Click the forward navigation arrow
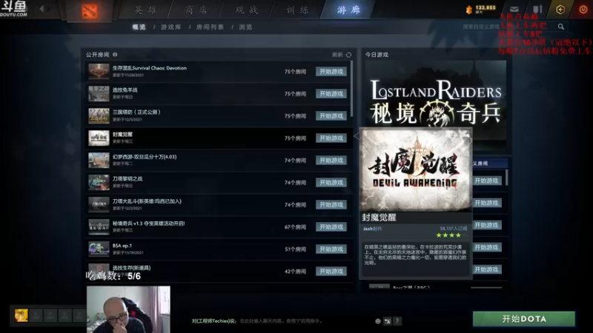Image resolution: width=593 pixels, height=333 pixels. click(x=50, y=8)
